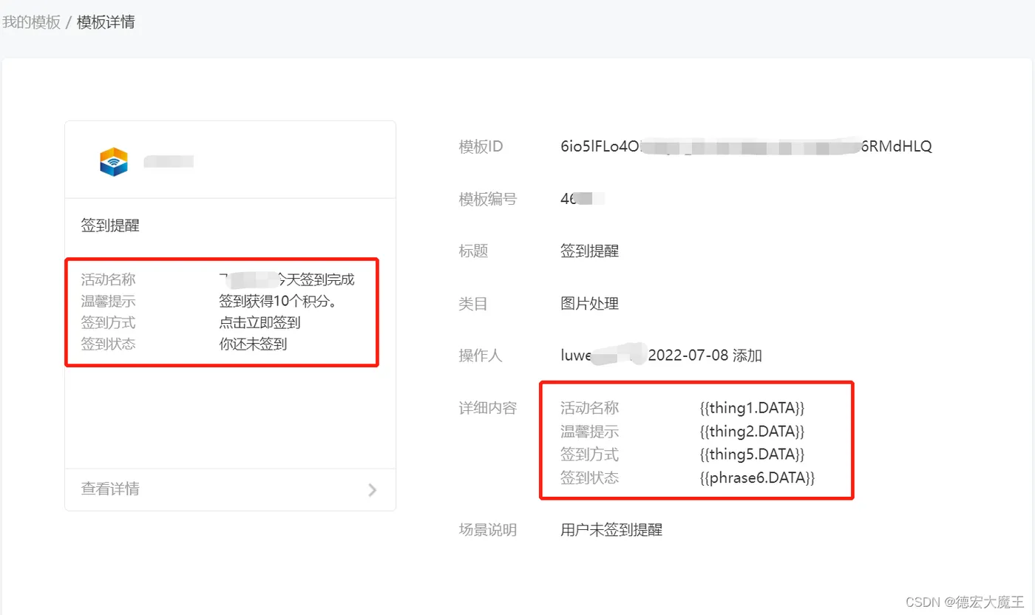Click 签到方式 in the detail content list
The height and width of the screenshot is (615, 1035).
coord(589,454)
